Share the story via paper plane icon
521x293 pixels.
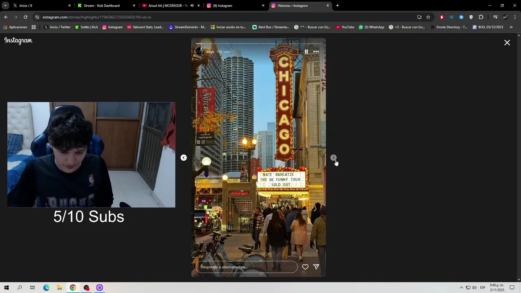[x=316, y=267]
